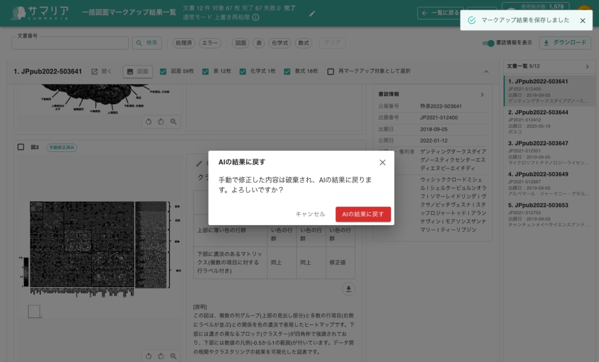The width and height of the screenshot is (599, 362).
Task: Check the 図2 selection checkbox
Action: point(21,147)
